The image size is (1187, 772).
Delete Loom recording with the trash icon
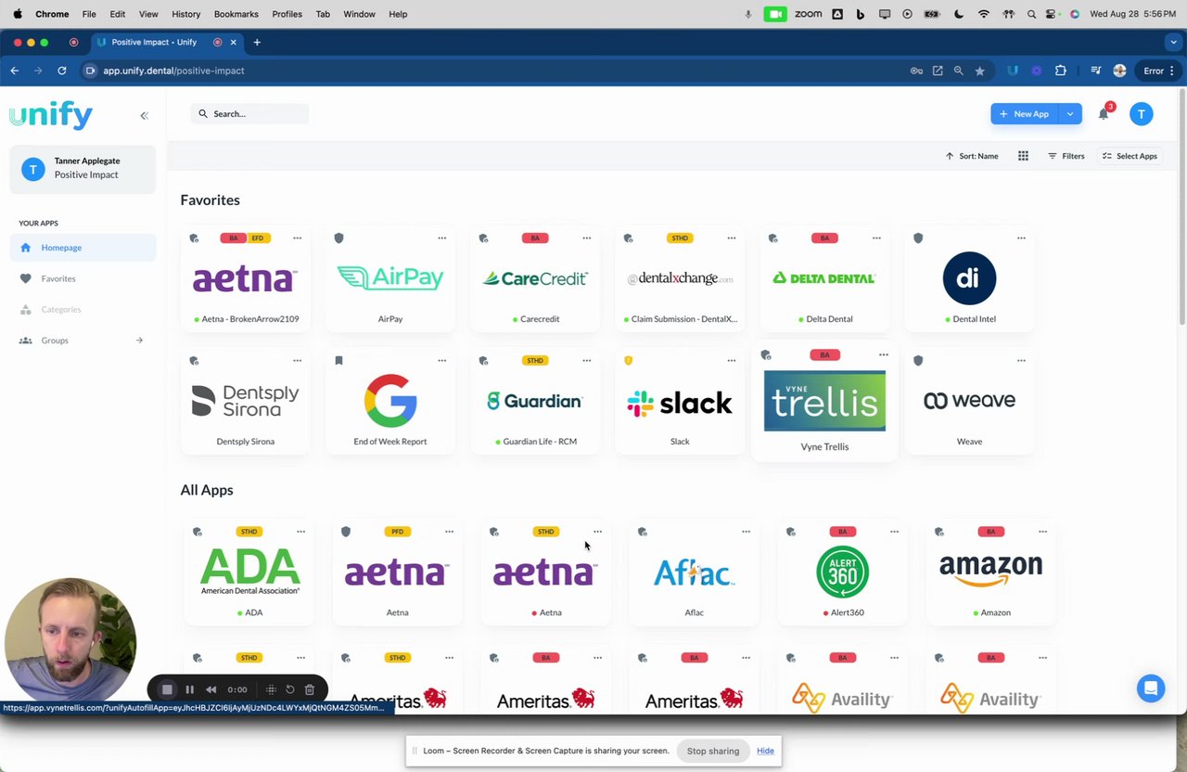(x=310, y=689)
